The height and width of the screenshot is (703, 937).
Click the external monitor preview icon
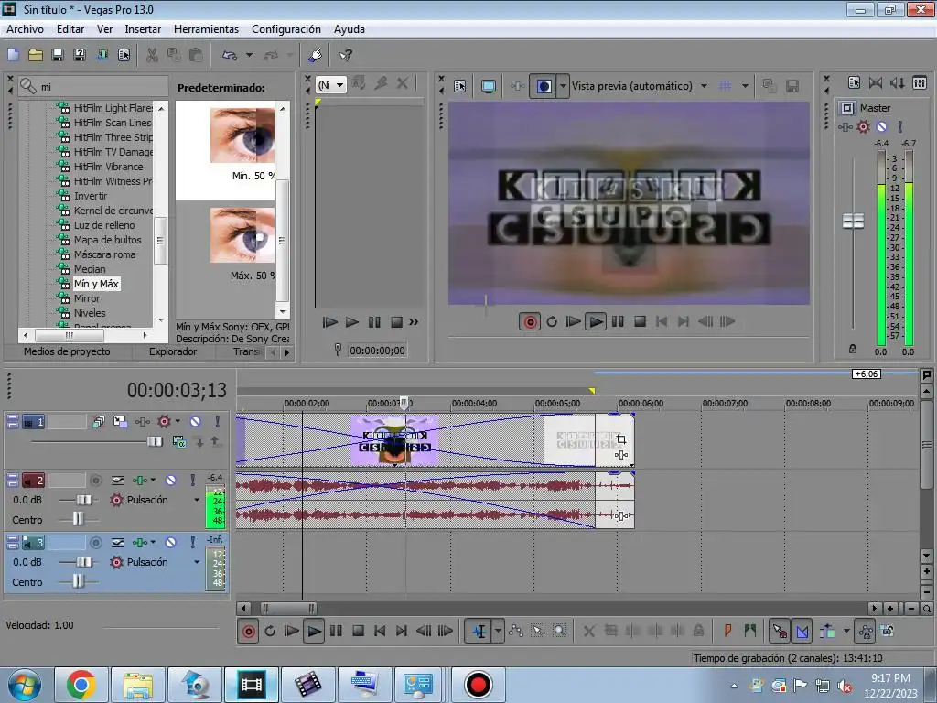point(489,86)
